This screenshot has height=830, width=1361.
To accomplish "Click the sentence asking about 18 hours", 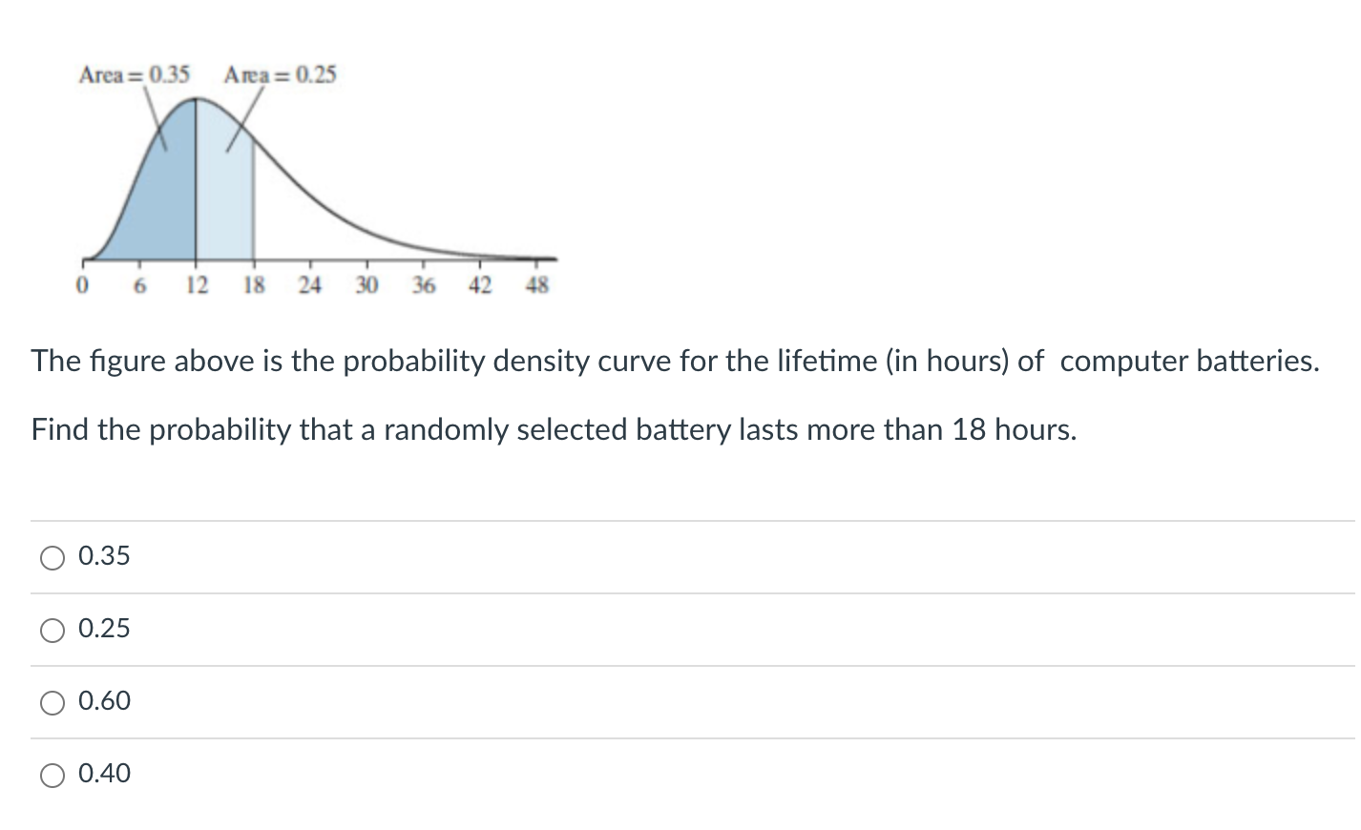I will (x=554, y=430).
